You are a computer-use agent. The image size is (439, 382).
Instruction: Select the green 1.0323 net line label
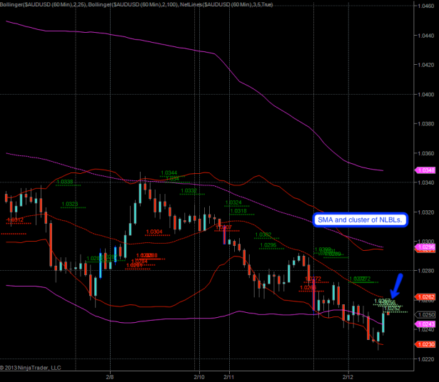[70, 204]
